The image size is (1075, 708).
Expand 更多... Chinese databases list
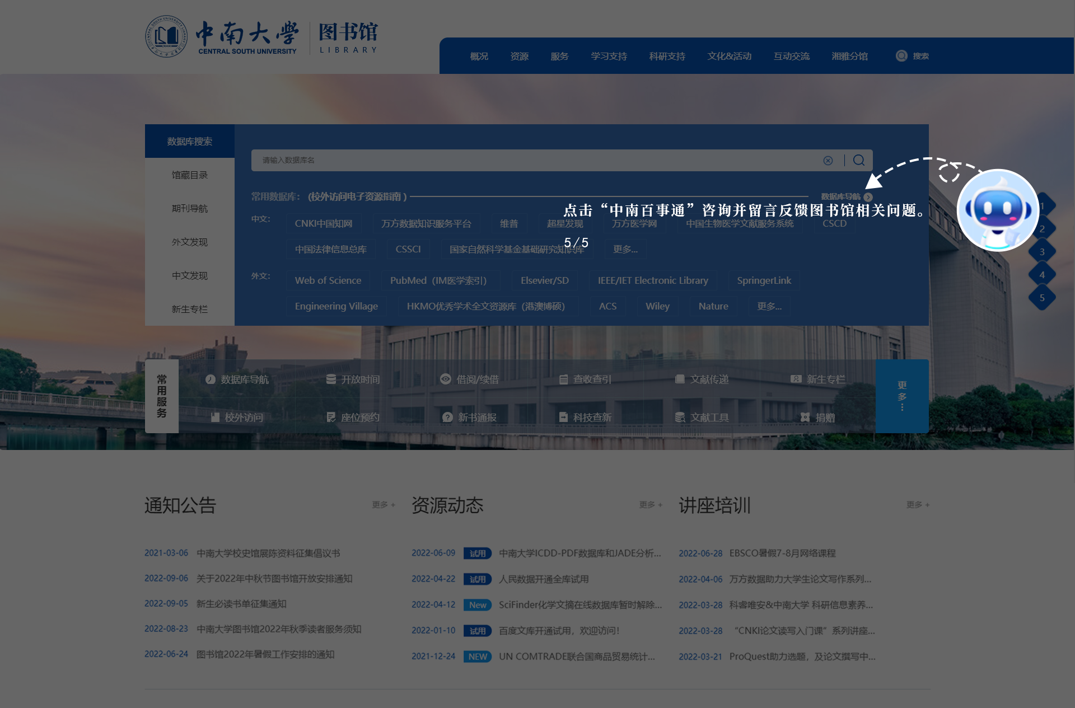click(625, 249)
